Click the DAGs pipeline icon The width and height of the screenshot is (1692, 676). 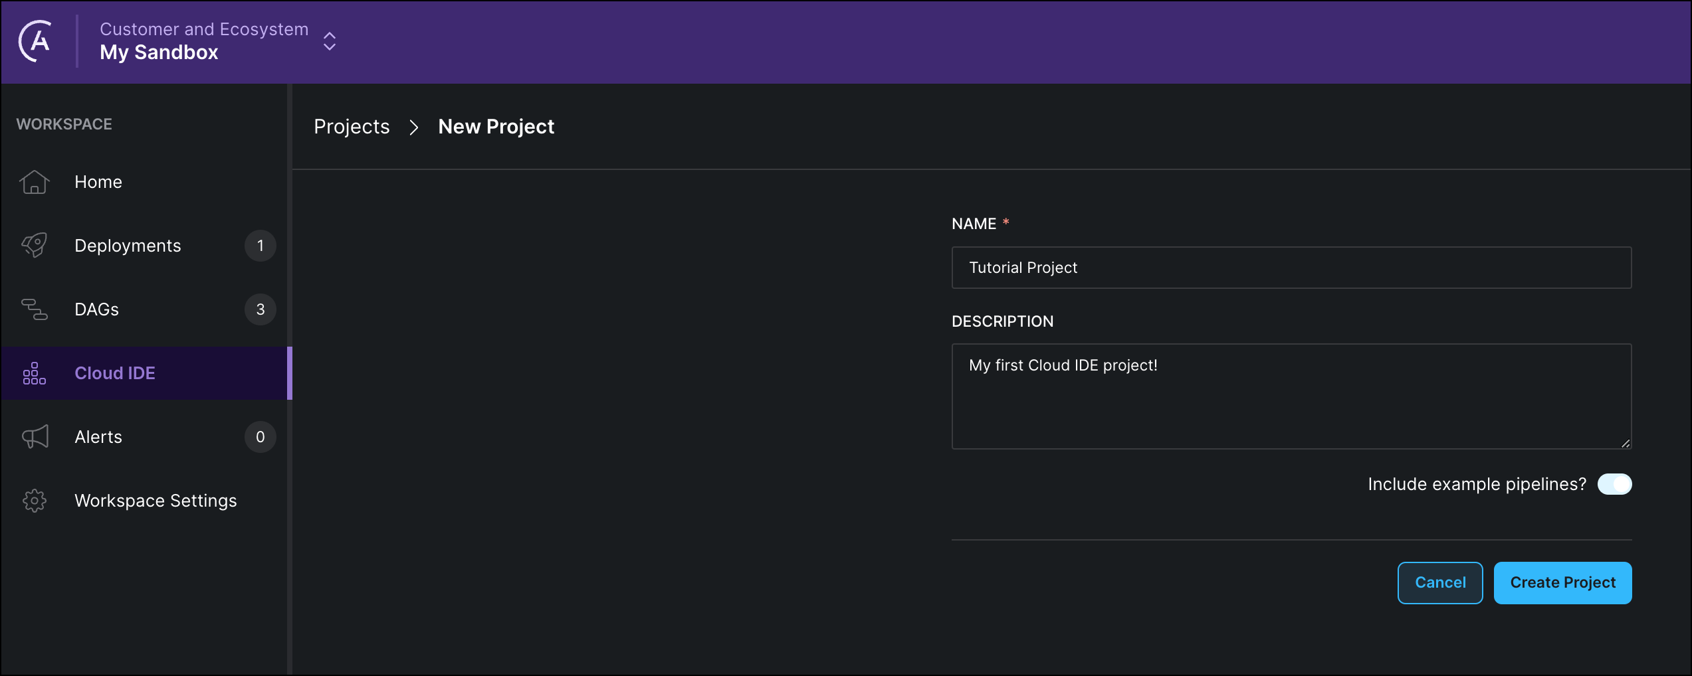tap(35, 309)
